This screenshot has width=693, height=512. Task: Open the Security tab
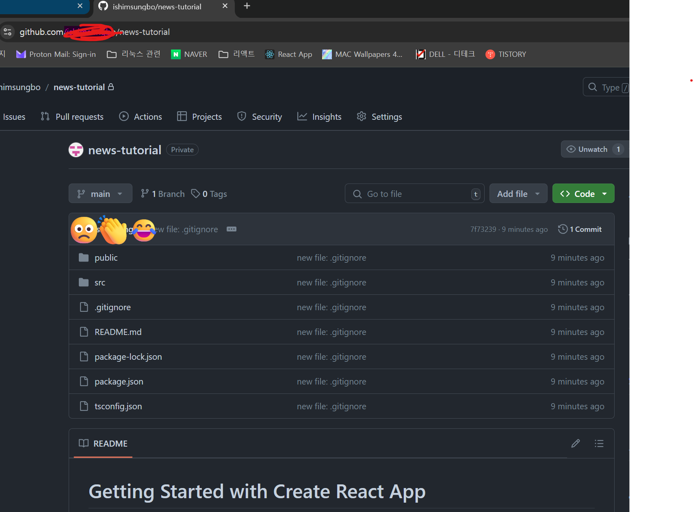click(260, 117)
